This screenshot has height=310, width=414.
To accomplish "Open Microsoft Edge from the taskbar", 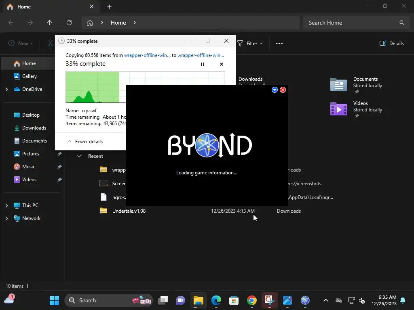I will pyautogui.click(x=216, y=300).
